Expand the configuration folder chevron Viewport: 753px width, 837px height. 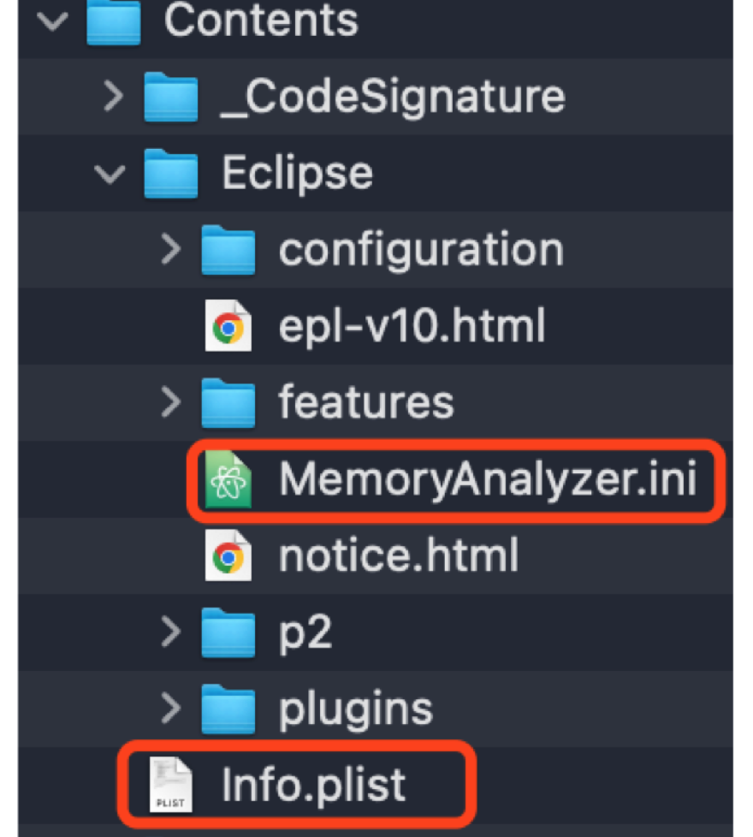[171, 249]
